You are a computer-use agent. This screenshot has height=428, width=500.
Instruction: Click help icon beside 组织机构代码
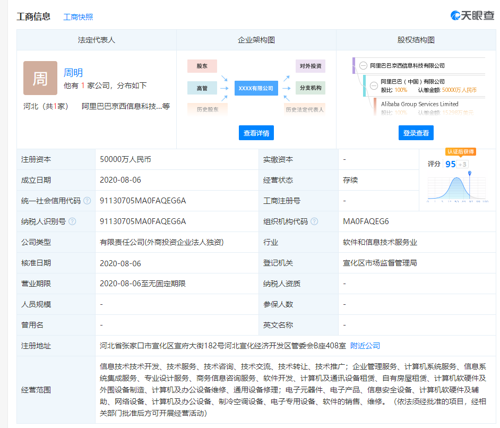click(x=314, y=221)
